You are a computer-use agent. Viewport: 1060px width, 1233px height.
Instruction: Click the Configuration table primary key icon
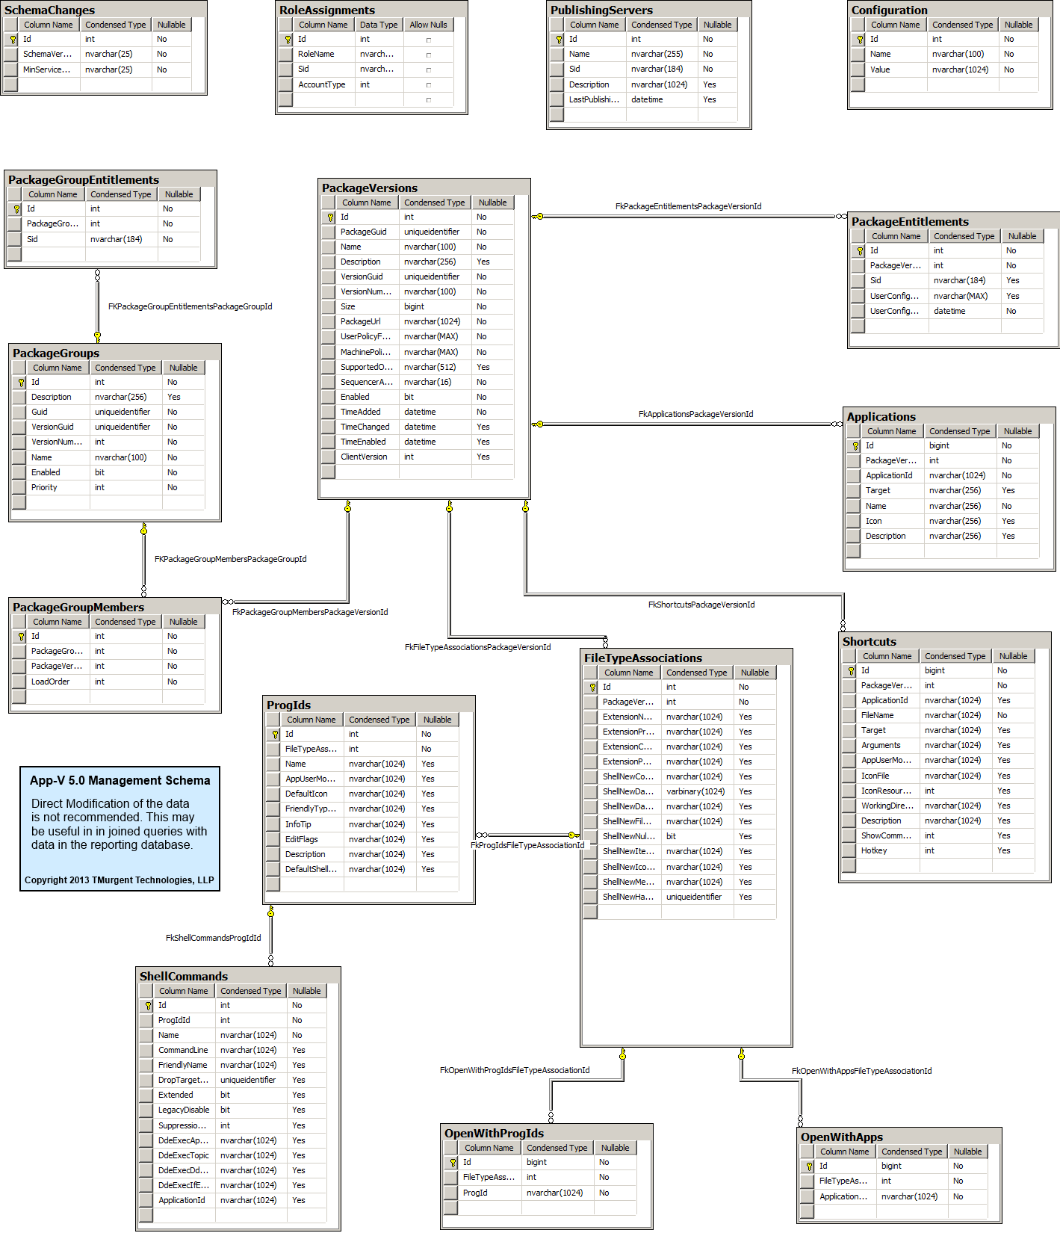(860, 40)
